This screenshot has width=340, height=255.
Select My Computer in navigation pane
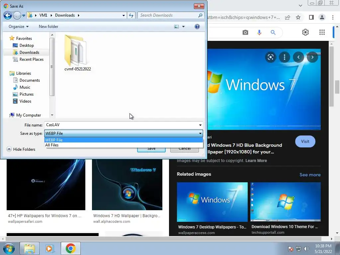(x=29, y=115)
